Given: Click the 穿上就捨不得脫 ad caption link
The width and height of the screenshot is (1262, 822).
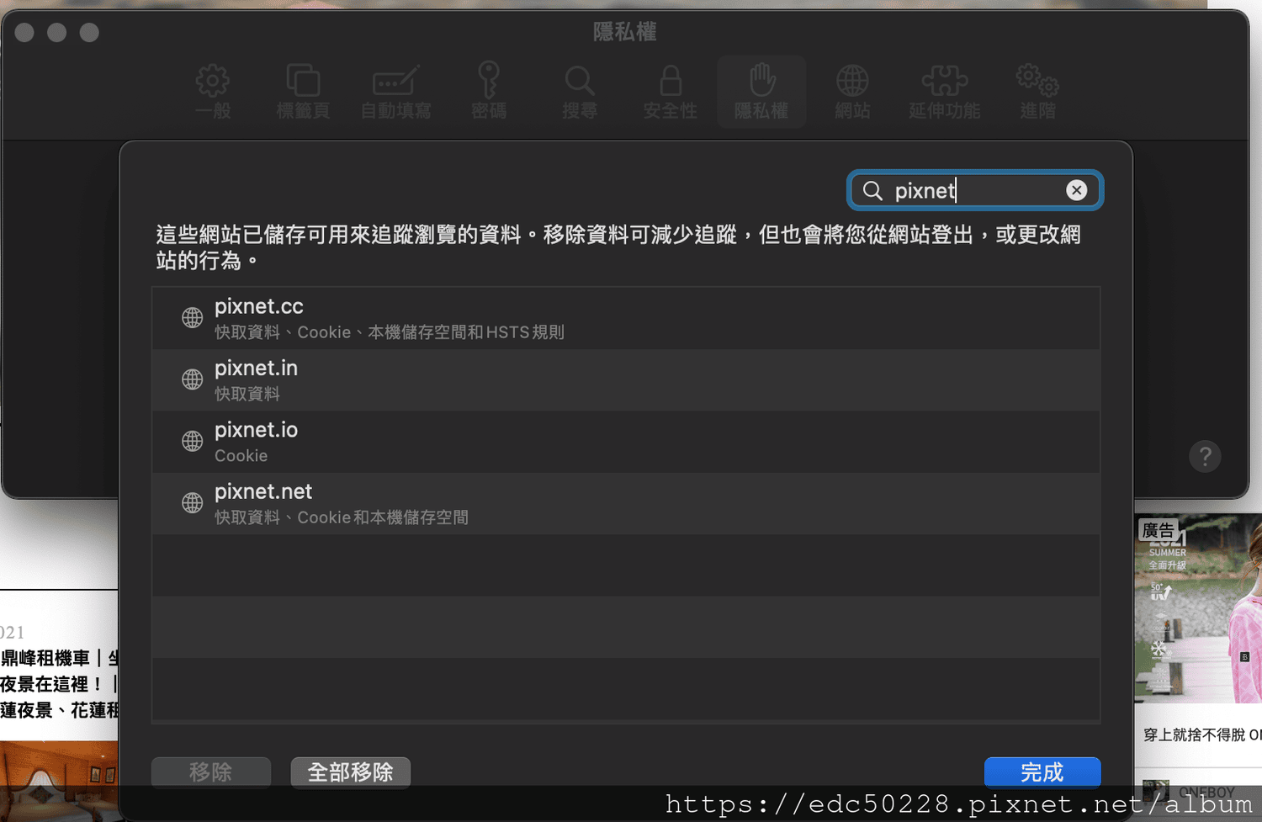Looking at the screenshot, I should tap(1202, 734).
